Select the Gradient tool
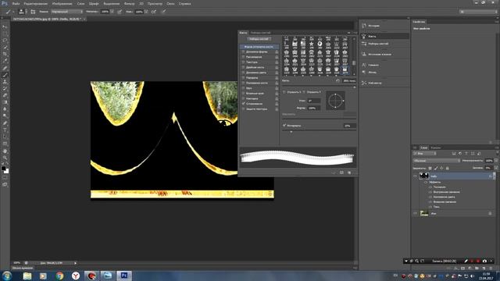Image resolution: width=500 pixels, height=281 pixels. tap(5, 102)
